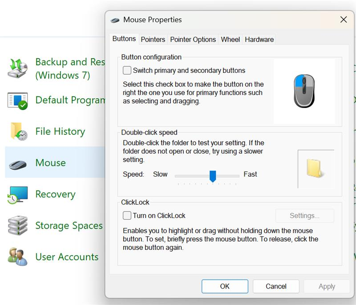
Task: Select the Wheel tab
Action: tap(230, 40)
